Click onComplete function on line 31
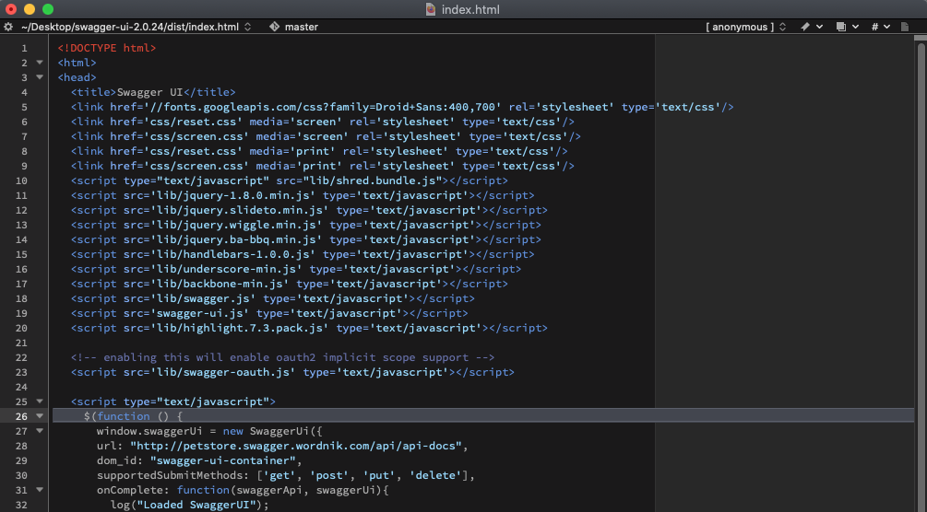The height and width of the screenshot is (512, 927). tap(243, 490)
